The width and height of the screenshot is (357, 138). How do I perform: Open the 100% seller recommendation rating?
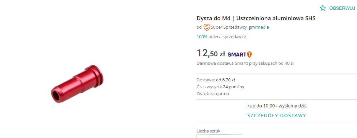click(x=202, y=36)
